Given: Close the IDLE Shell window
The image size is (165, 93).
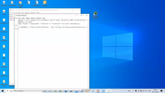Looking at the screenshot, I should coord(87,16).
